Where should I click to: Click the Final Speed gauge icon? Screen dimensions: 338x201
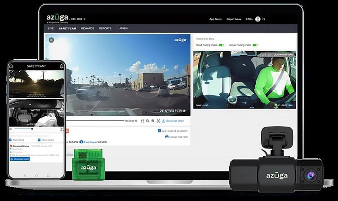point(81,142)
